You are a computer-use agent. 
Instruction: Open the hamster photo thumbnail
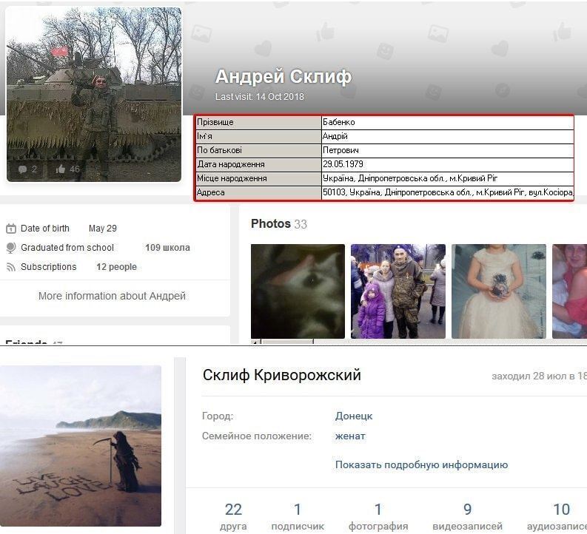(x=298, y=291)
